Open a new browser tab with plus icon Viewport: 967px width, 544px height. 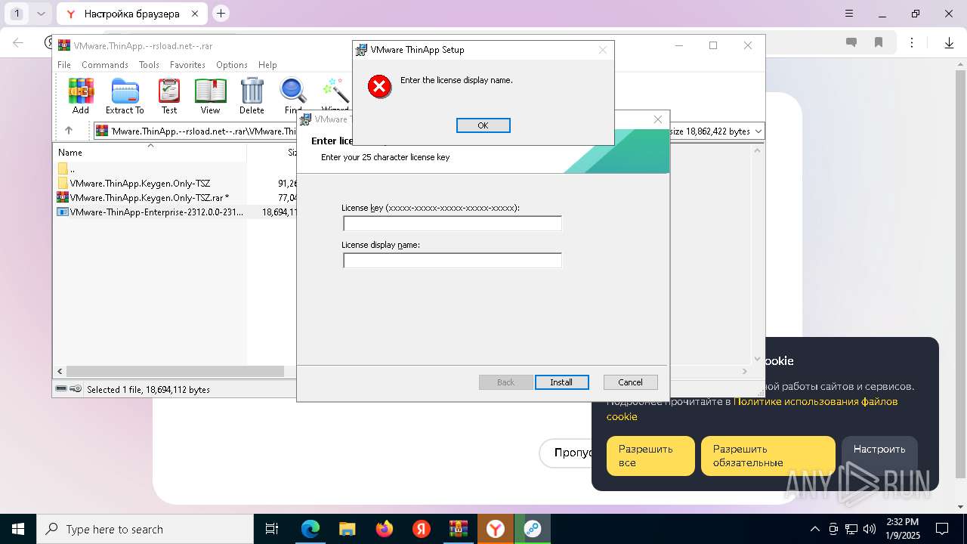(221, 13)
